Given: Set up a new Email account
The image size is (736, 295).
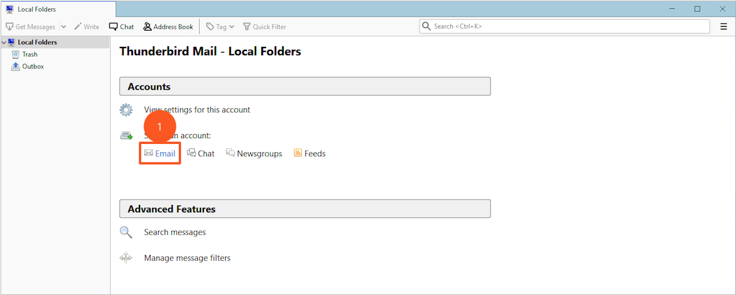Looking at the screenshot, I should (160, 153).
